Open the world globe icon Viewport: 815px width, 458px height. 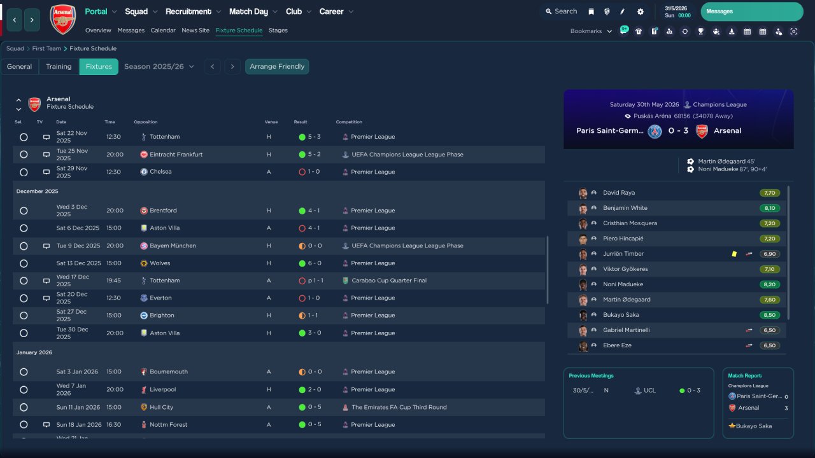[x=607, y=11]
